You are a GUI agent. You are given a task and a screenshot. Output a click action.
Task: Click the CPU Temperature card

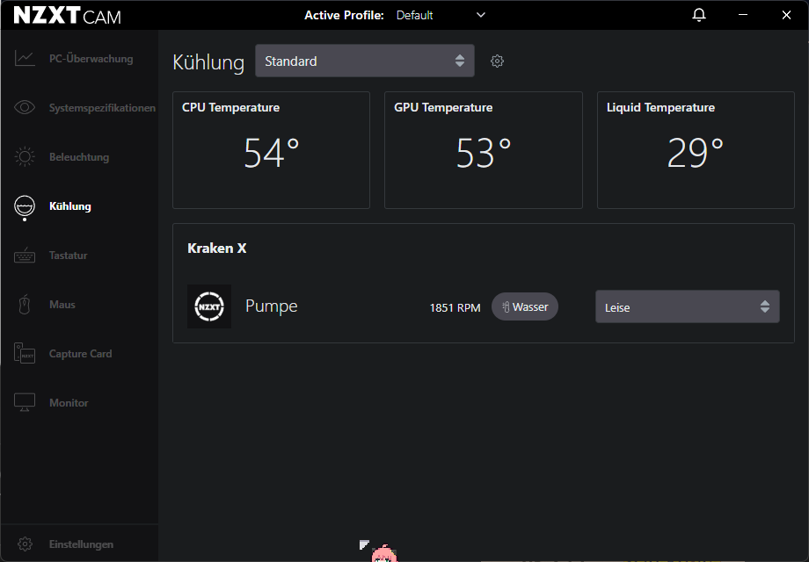[271, 150]
